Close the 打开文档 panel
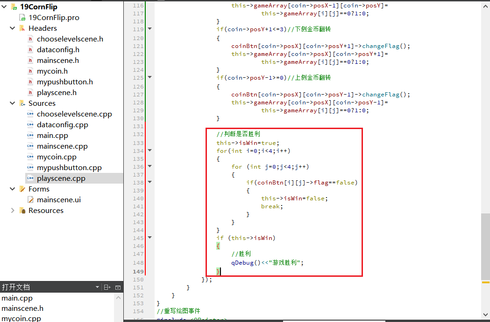Screen dimensions: 490x322 (x=118, y=288)
